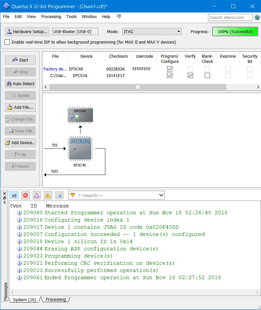
Task: Enable real-time ISP background programming checkbox
Action: pos(7,42)
